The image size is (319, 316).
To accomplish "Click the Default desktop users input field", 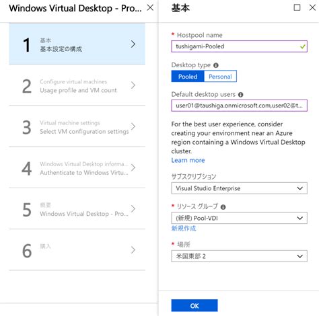I will pyautogui.click(x=239, y=106).
